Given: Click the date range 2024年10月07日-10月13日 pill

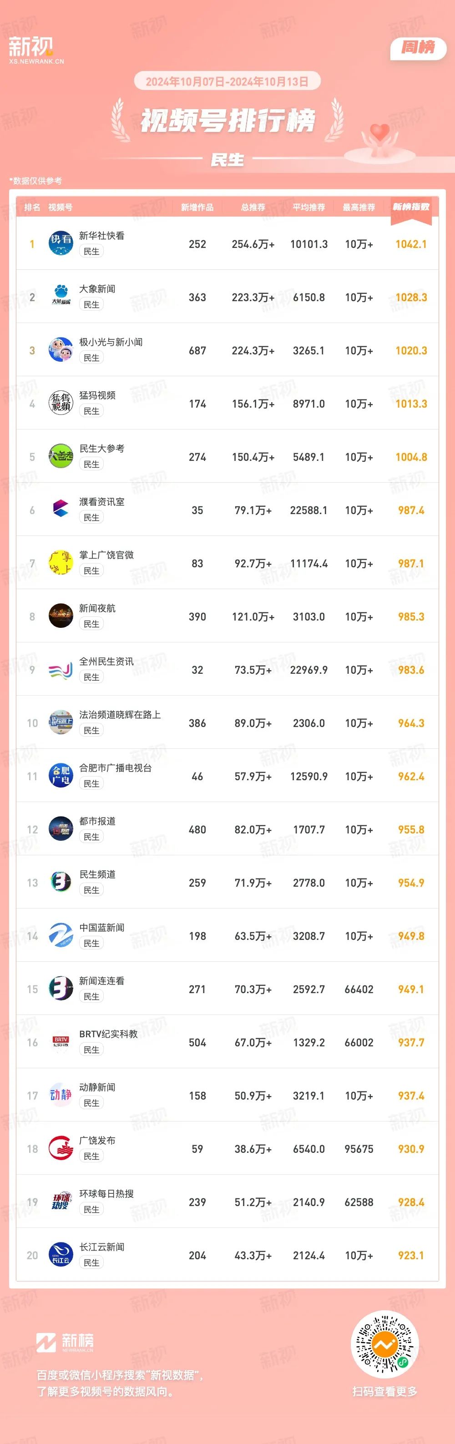Looking at the screenshot, I should (x=227, y=81).
